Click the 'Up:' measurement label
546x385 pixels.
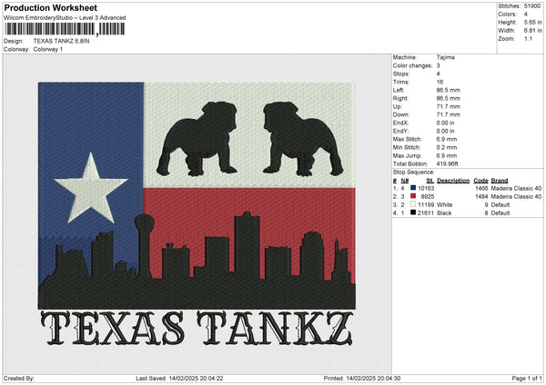point(398,106)
